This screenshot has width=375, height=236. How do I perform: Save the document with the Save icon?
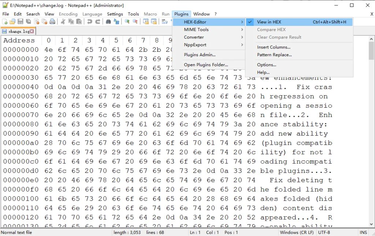pyautogui.click(x=21, y=22)
